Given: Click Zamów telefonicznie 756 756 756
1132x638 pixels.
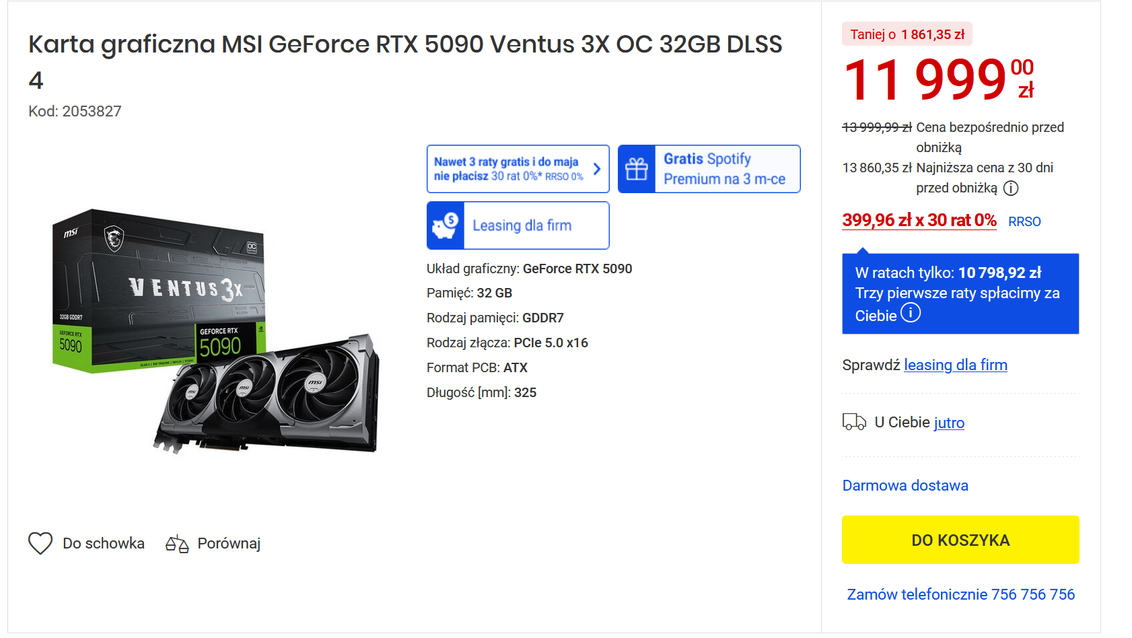Looking at the screenshot, I should coord(960,594).
